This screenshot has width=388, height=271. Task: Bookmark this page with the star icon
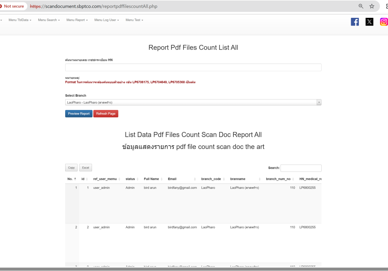[372, 6]
